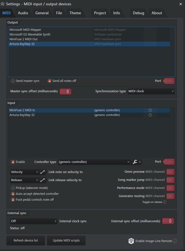
Task: Click the wrench icon beside Controller type
Action: [x=135, y=162]
